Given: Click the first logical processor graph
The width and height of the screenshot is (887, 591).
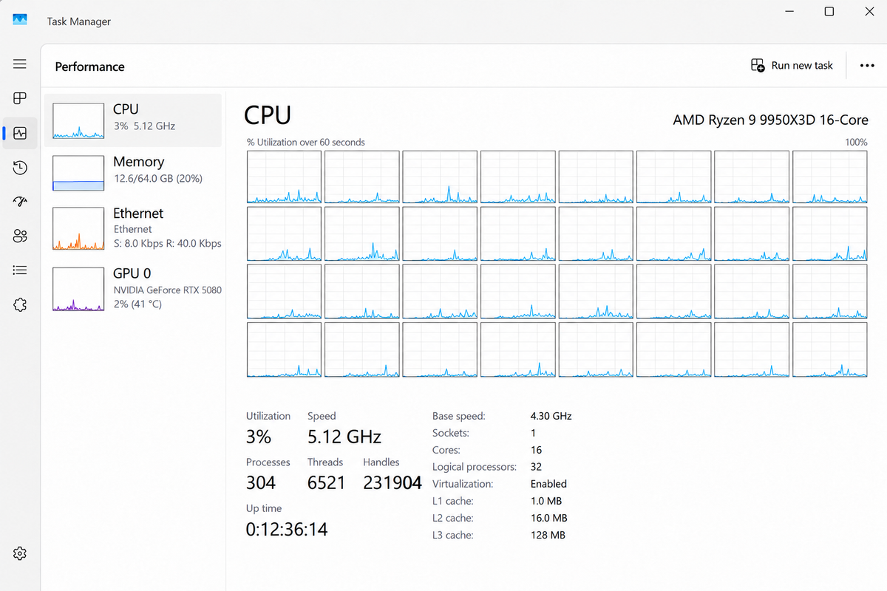Looking at the screenshot, I should click(284, 177).
